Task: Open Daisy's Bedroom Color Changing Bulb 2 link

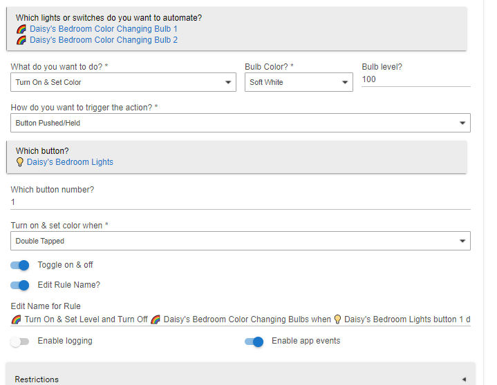Action: (103, 40)
